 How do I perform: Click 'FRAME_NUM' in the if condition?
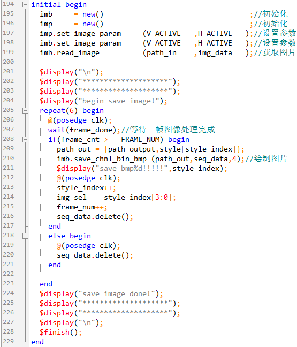[140, 140]
